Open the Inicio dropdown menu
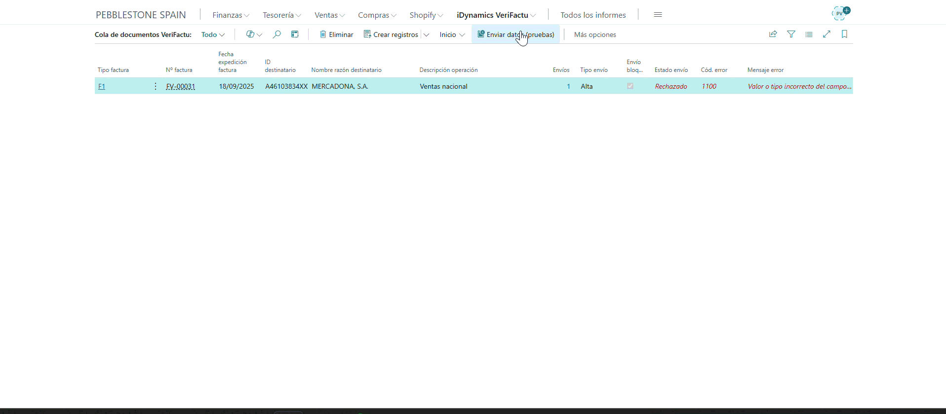The height and width of the screenshot is (414, 946). tap(452, 34)
